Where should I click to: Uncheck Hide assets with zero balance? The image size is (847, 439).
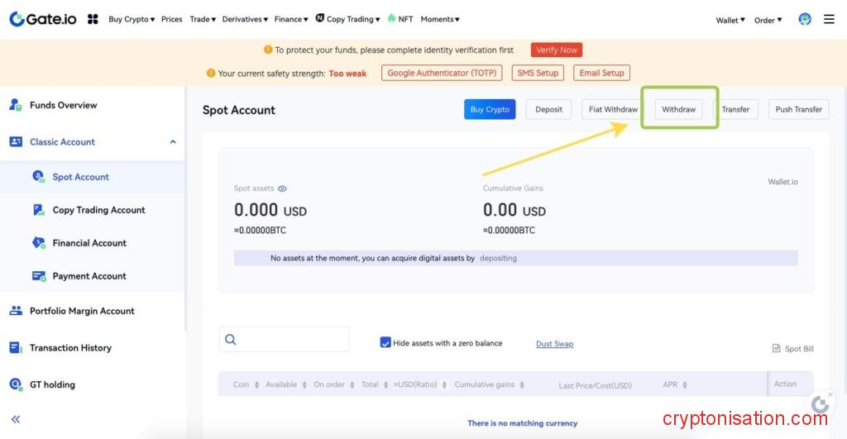(385, 342)
